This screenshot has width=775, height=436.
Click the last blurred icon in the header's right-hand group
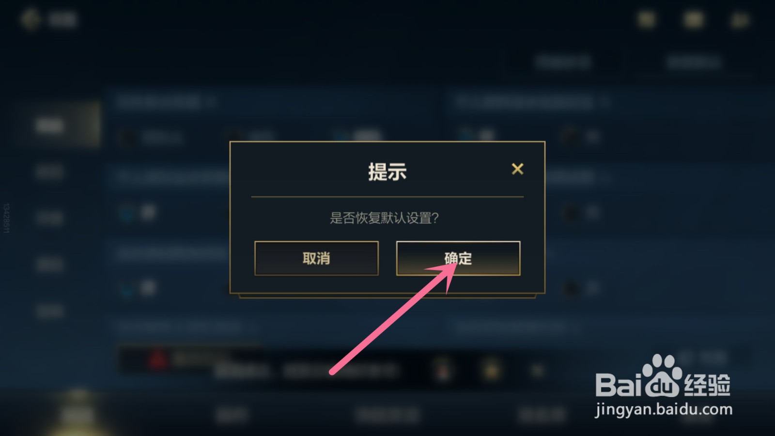tap(739, 20)
